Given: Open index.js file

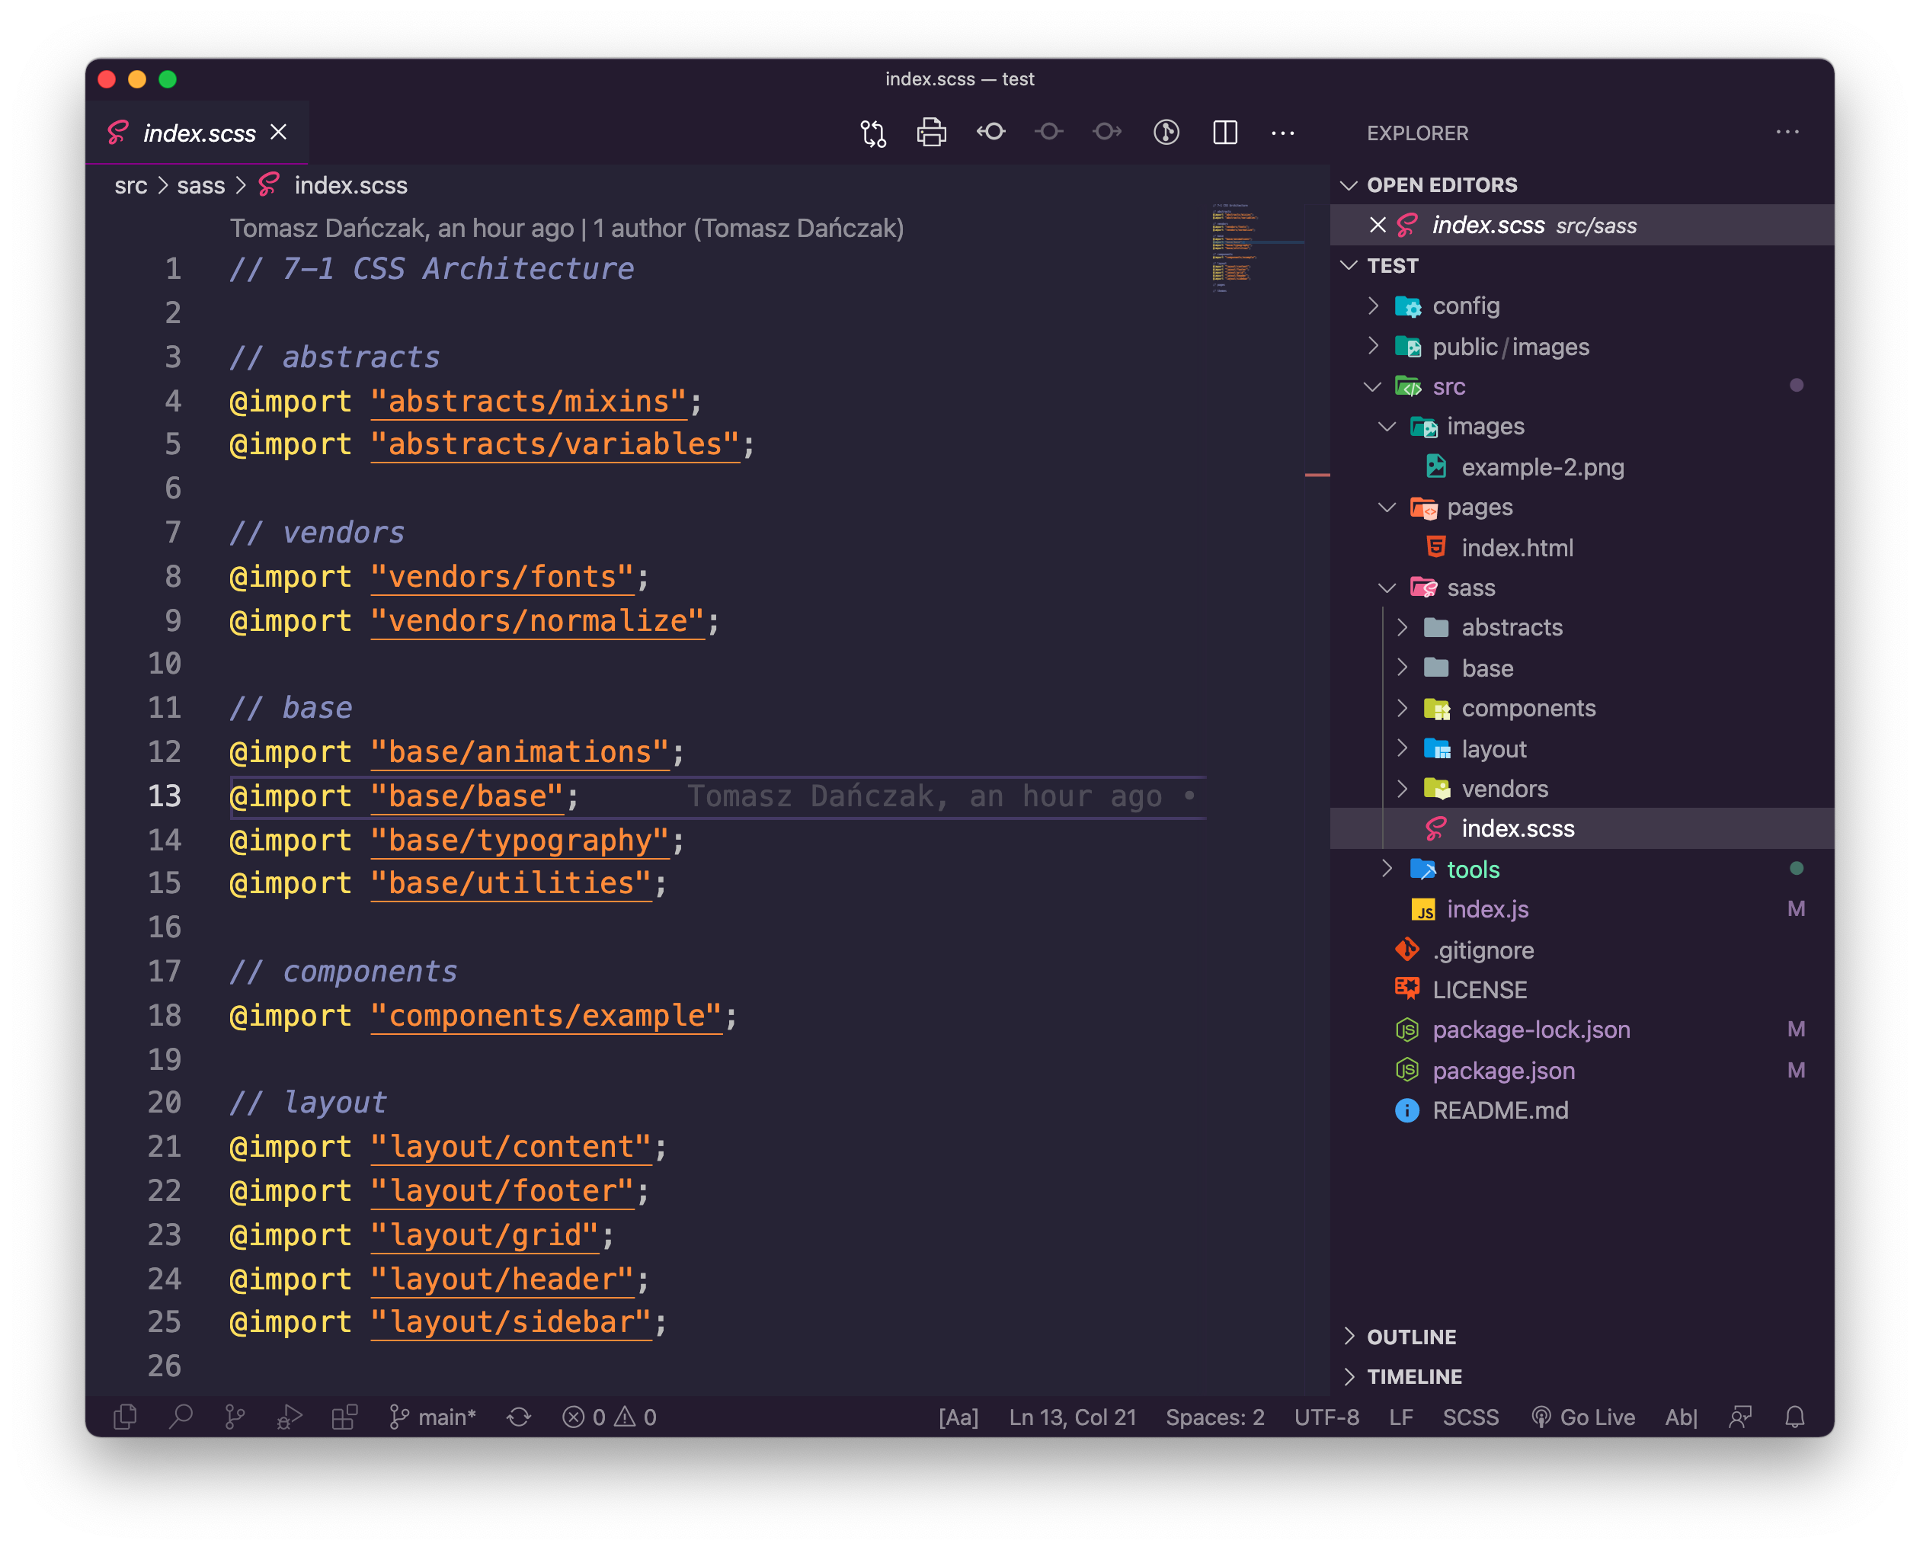Looking at the screenshot, I should coord(1582,909).
